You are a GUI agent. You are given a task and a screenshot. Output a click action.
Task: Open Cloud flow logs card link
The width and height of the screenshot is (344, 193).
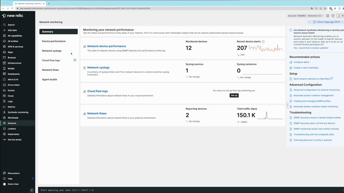coord(97,91)
